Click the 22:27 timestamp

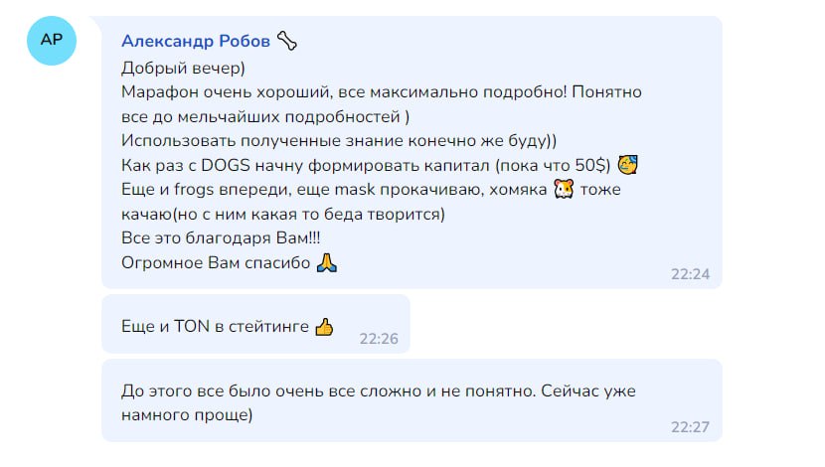click(690, 427)
